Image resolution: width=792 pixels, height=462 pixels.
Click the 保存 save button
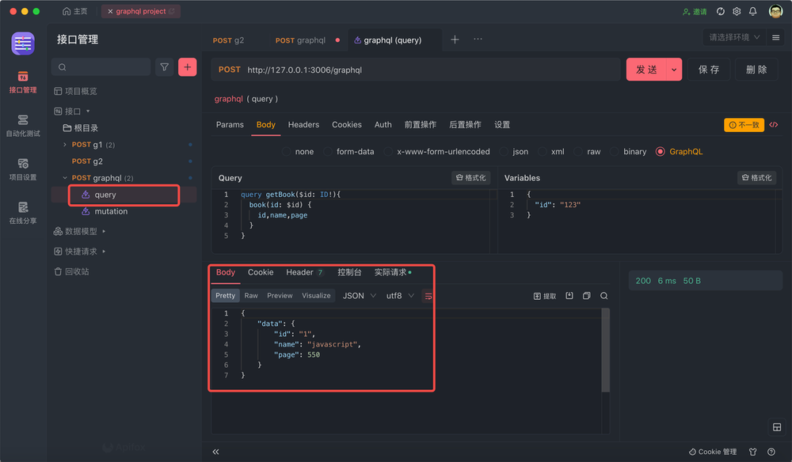tap(707, 69)
